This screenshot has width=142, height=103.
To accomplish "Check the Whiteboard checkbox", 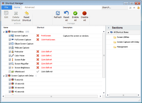I will [10, 72].
